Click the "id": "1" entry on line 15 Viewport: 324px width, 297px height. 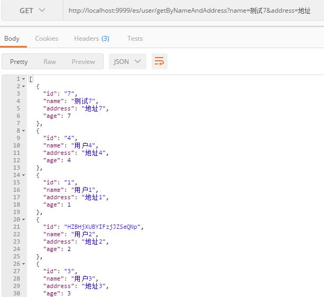[60, 182]
